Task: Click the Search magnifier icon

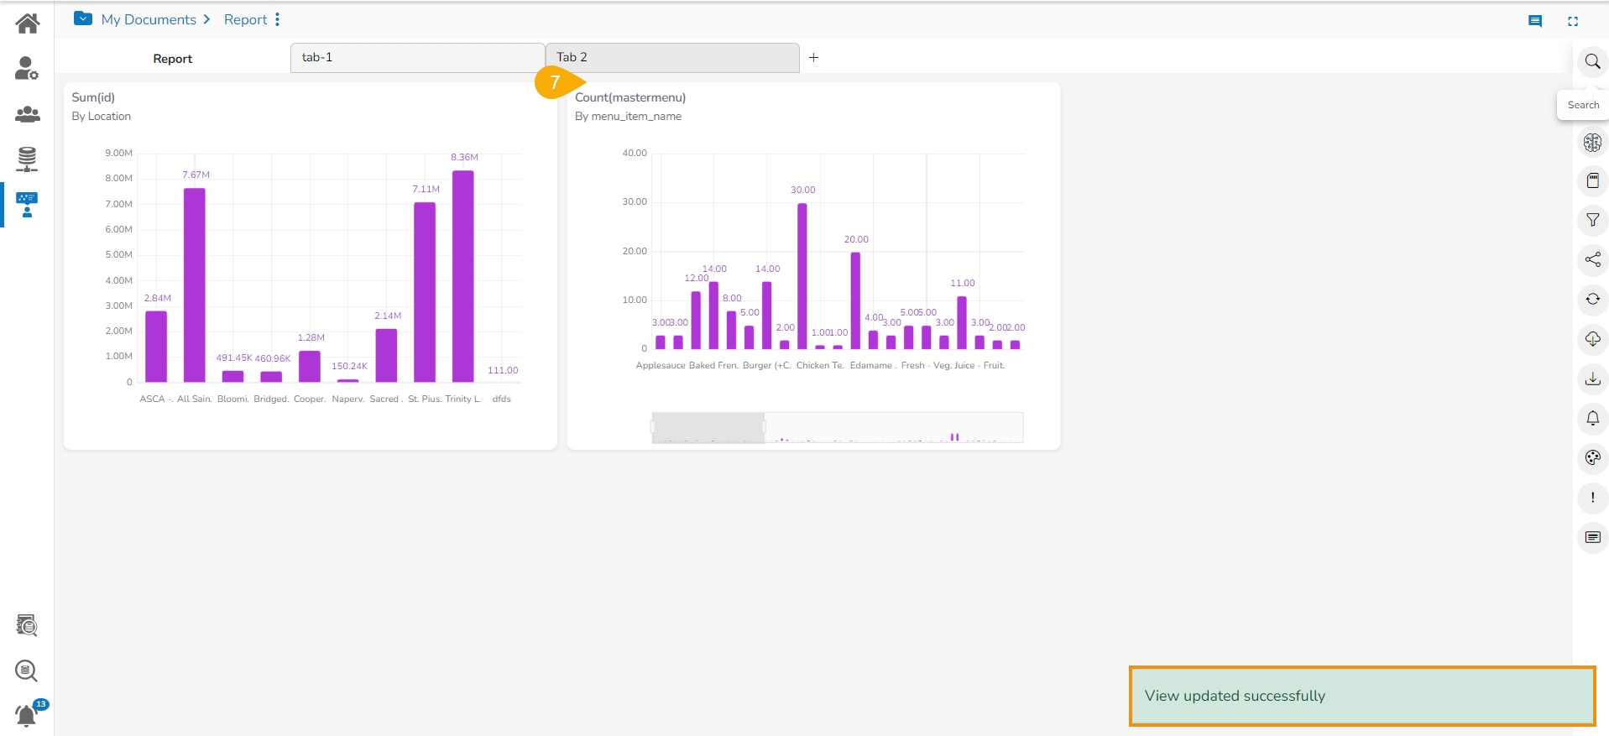Action: [x=1592, y=61]
